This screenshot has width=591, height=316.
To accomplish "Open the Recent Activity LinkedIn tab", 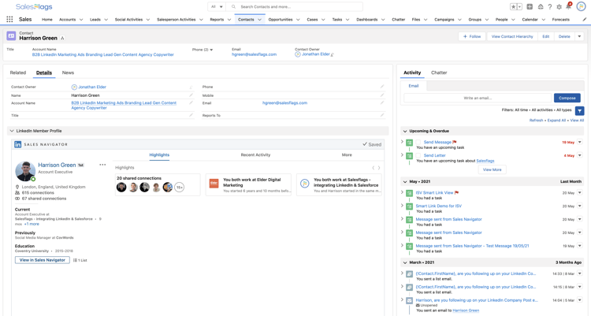I will tap(255, 155).
